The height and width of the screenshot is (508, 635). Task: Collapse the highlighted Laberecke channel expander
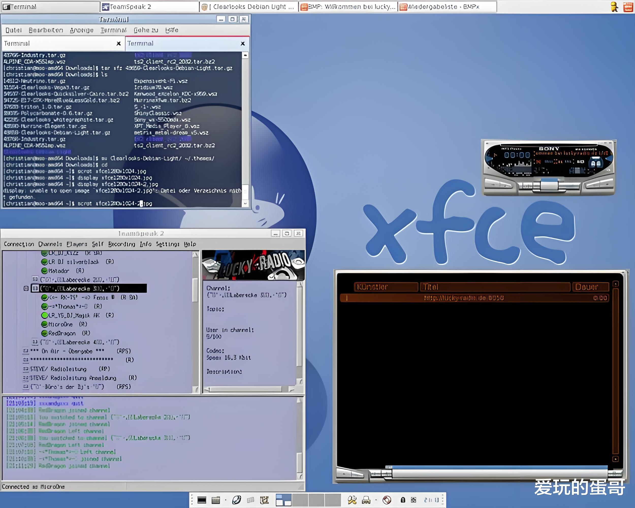(x=26, y=288)
